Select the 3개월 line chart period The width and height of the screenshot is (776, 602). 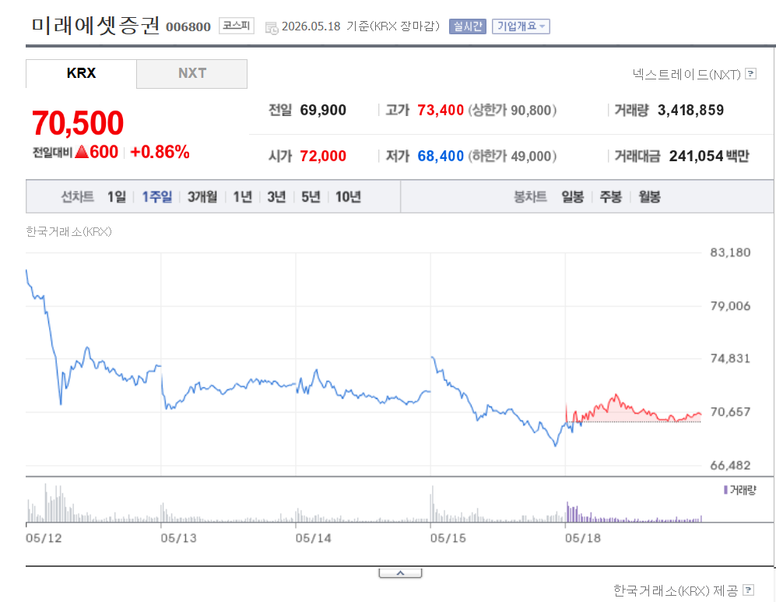coord(202,197)
